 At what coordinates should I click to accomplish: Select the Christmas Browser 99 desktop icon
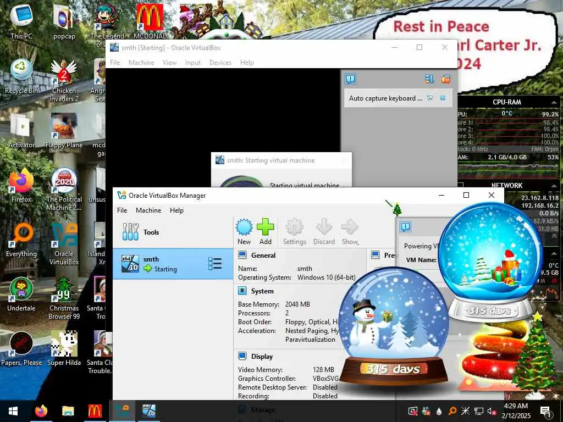64,298
